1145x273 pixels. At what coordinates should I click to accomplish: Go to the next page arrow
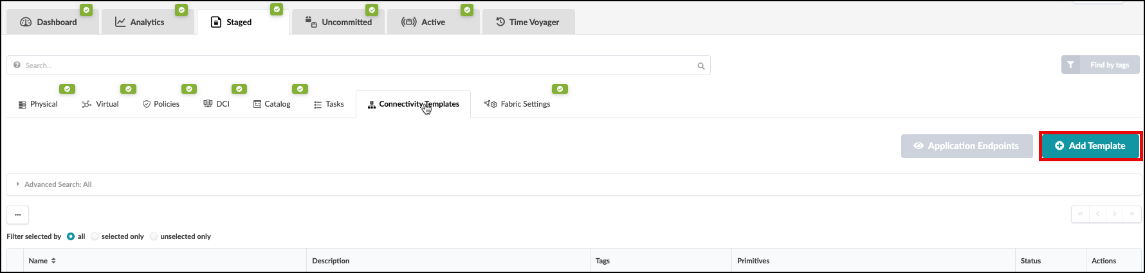point(1115,214)
